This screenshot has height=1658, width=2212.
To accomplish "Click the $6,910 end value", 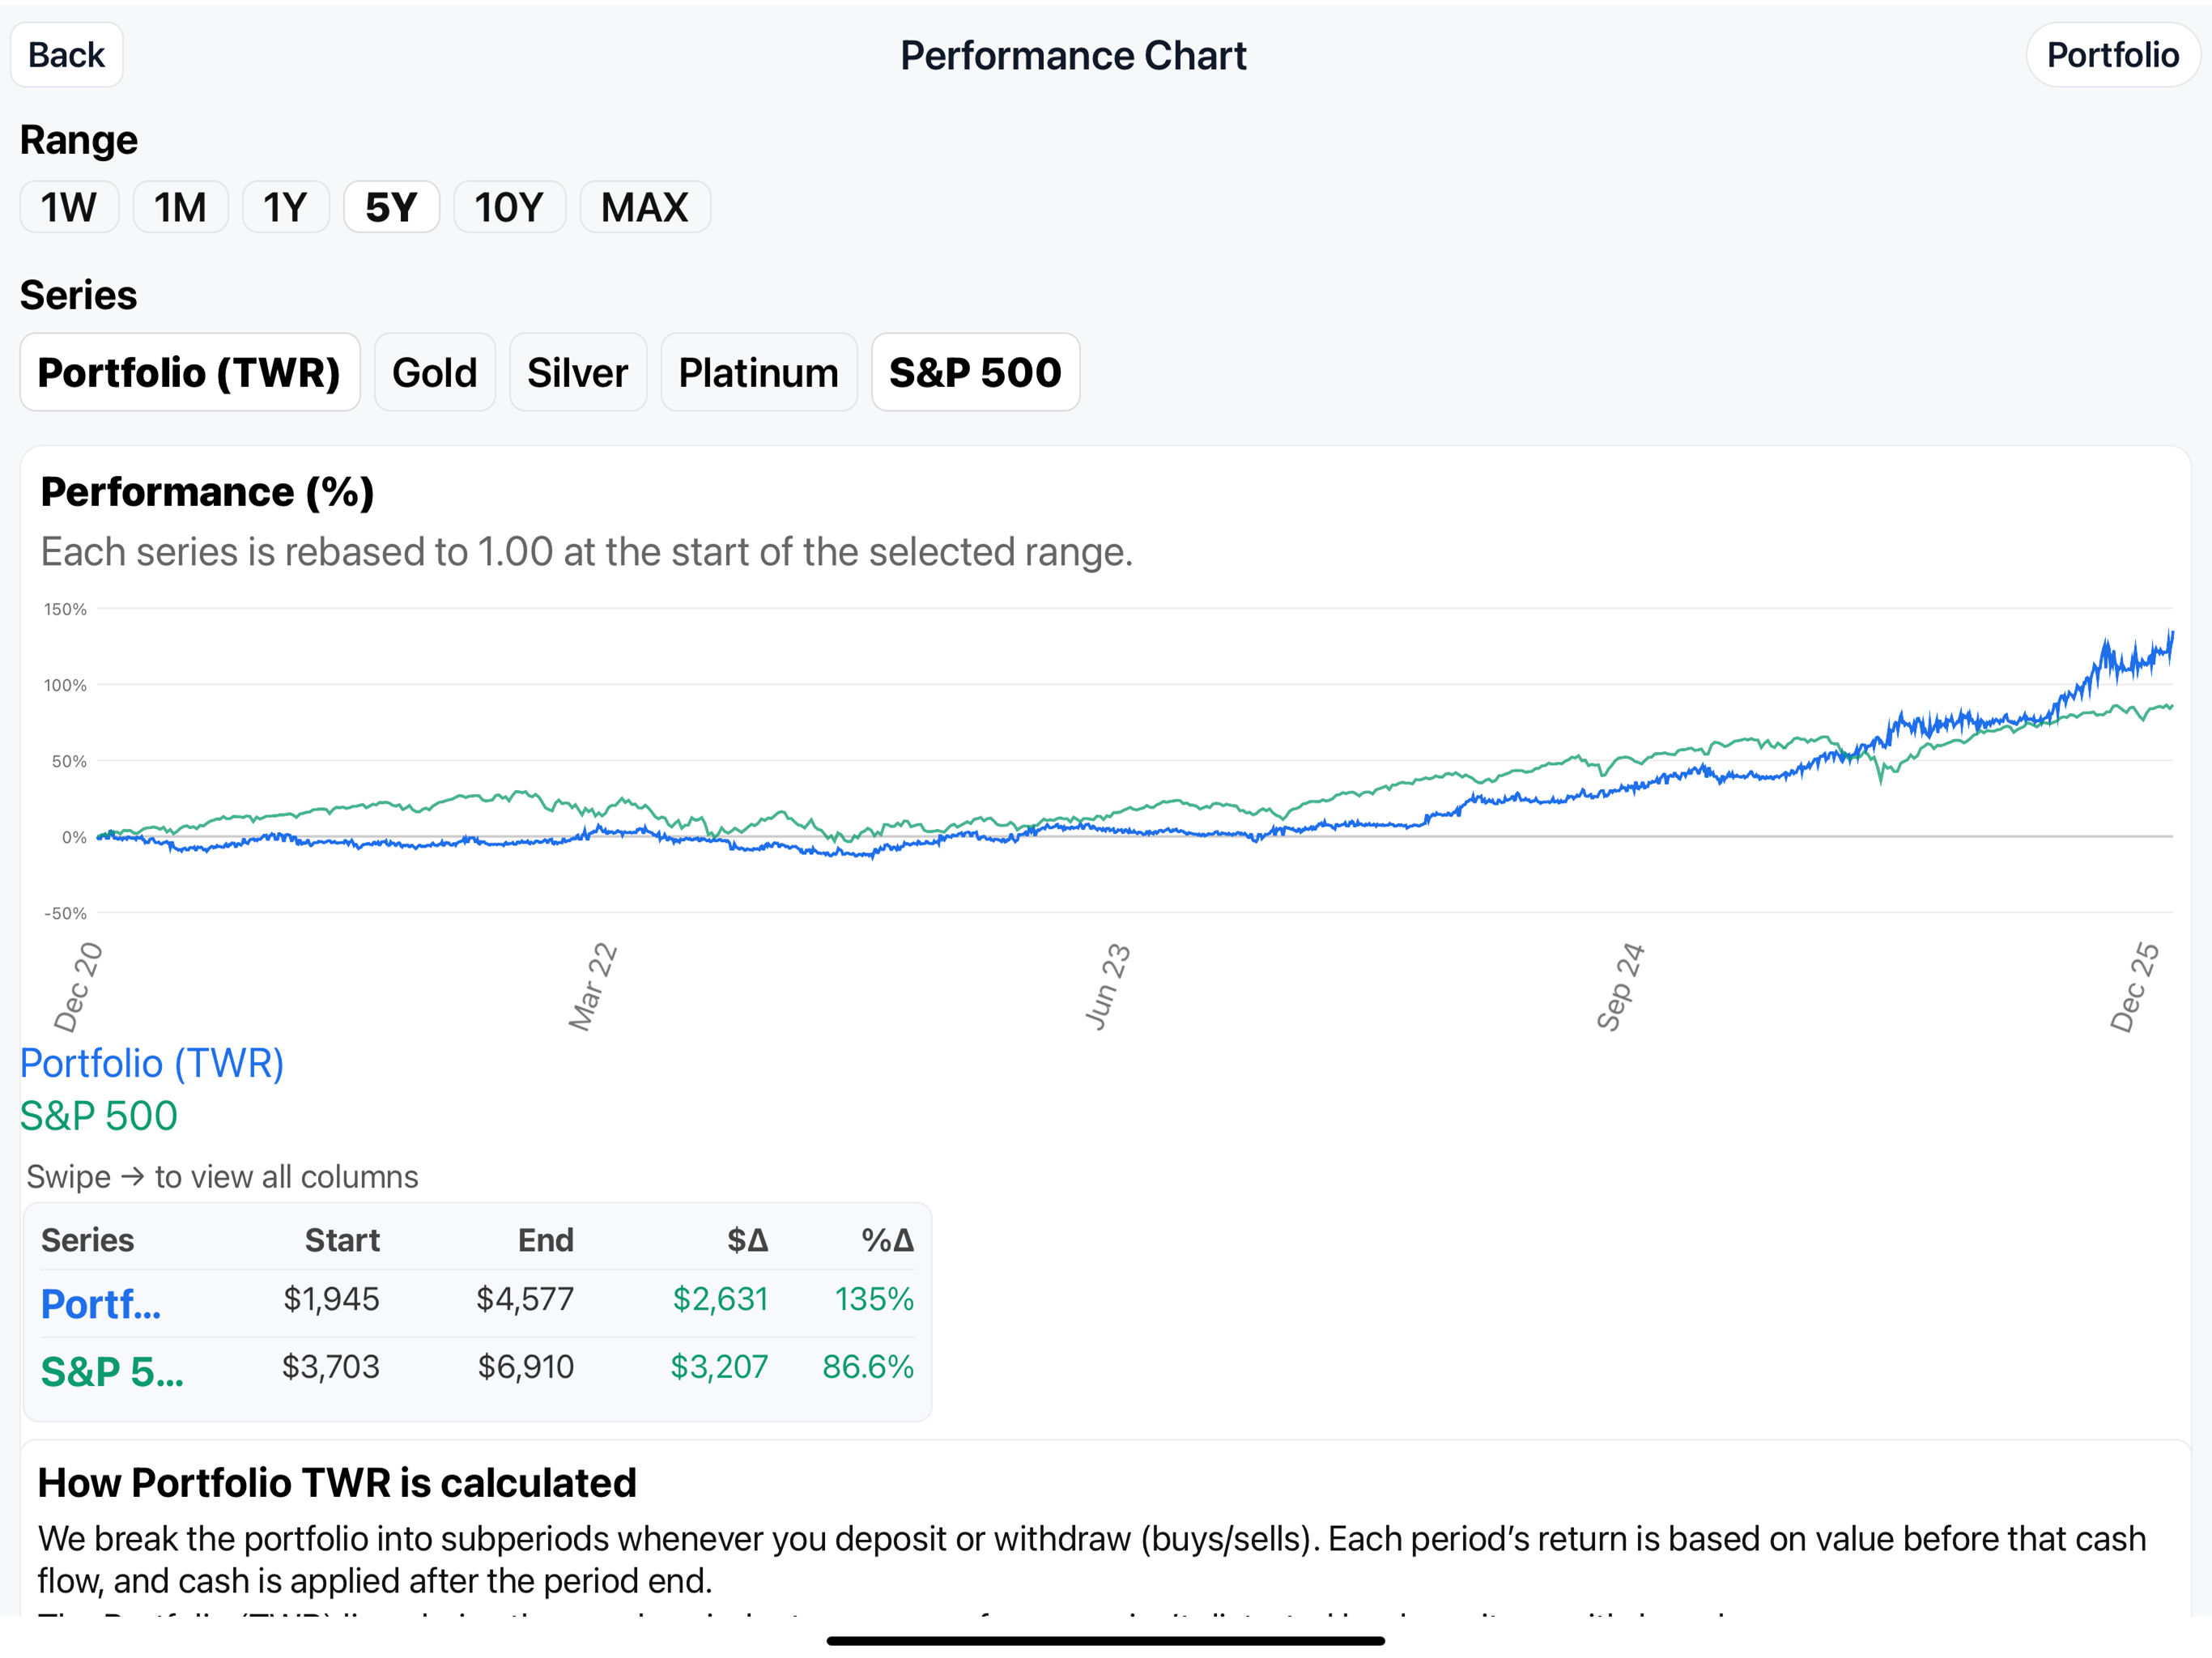I will 525,1367.
